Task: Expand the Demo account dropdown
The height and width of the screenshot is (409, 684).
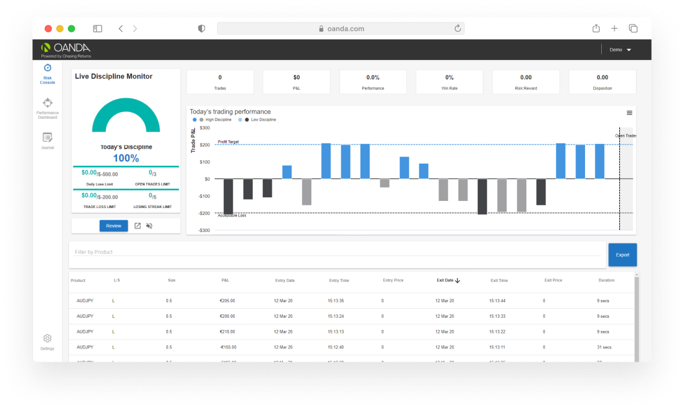Action: click(620, 50)
